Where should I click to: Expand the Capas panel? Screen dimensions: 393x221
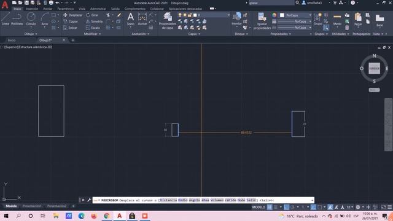click(194, 34)
